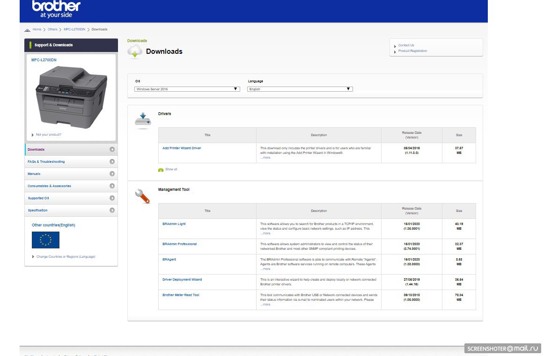Expand ...more under Add Printer Wizard Driver
This screenshot has width=544, height=356.
[265, 158]
